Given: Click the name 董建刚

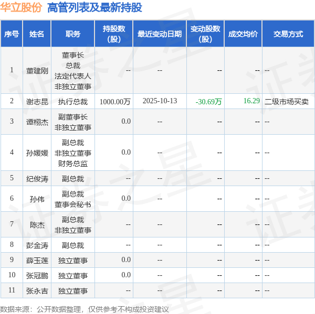Looking at the screenshot, I should tap(37, 71).
